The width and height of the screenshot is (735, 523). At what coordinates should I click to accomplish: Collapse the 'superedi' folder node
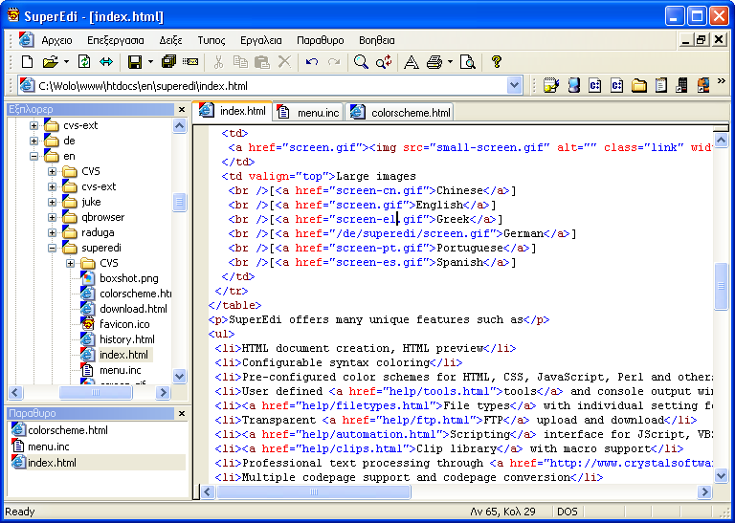[52, 249]
